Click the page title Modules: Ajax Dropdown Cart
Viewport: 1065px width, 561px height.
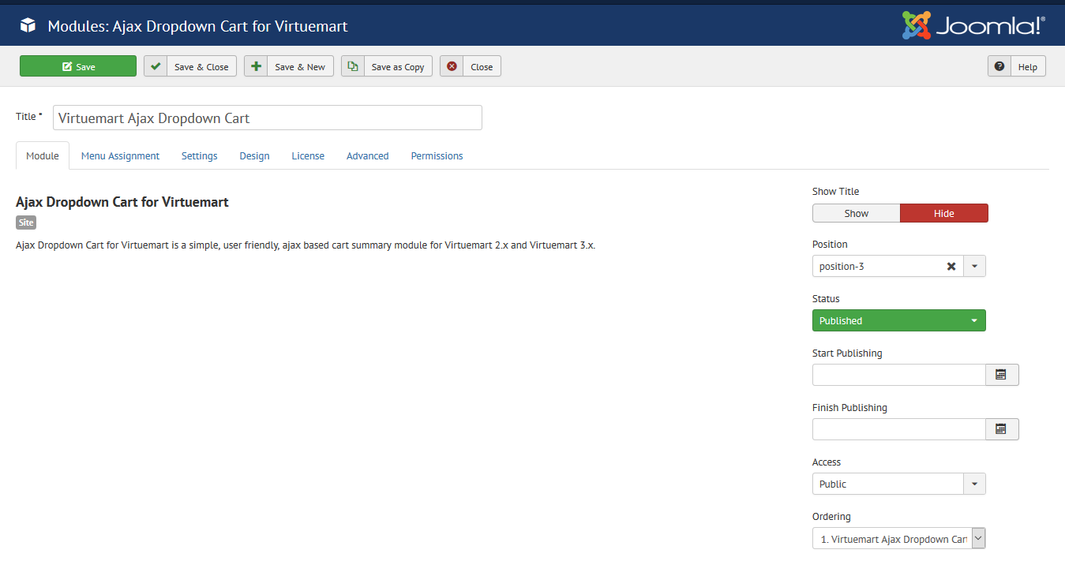pyautogui.click(x=198, y=26)
